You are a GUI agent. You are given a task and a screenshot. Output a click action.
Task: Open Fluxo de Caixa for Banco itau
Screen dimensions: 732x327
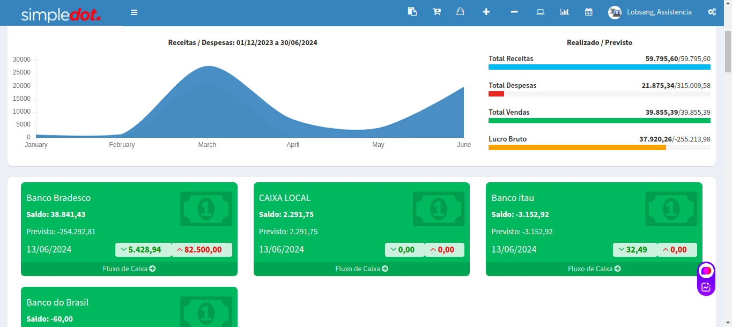[x=594, y=269]
